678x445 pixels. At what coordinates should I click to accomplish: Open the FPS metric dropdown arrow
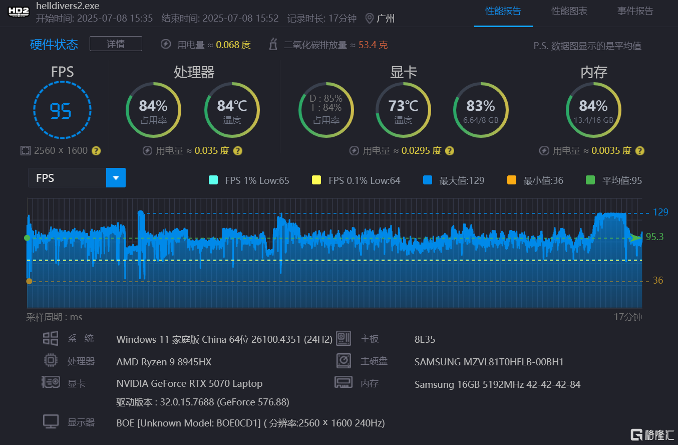click(116, 178)
